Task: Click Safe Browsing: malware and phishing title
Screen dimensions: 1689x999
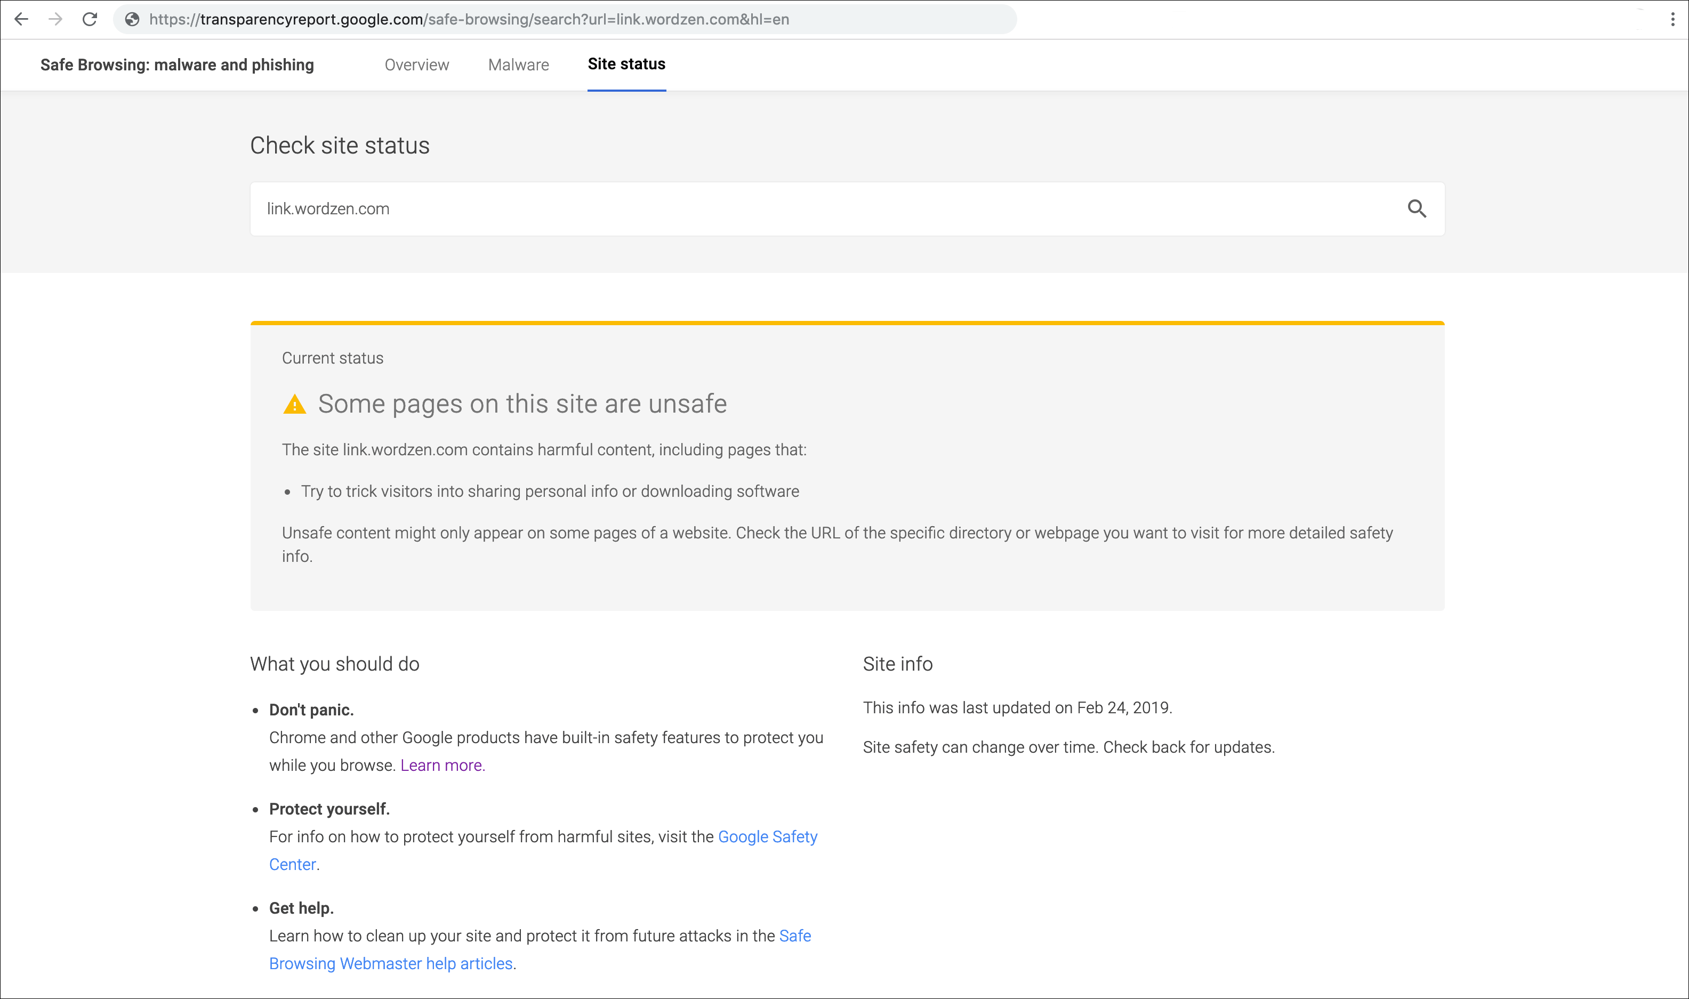Action: click(x=177, y=65)
